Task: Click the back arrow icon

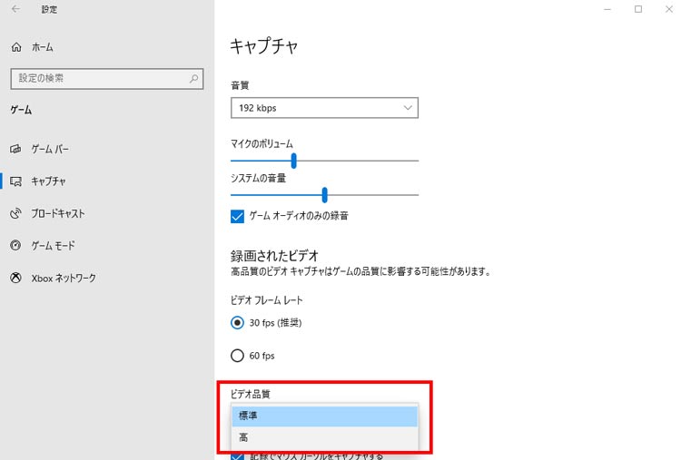Action: click(15, 9)
